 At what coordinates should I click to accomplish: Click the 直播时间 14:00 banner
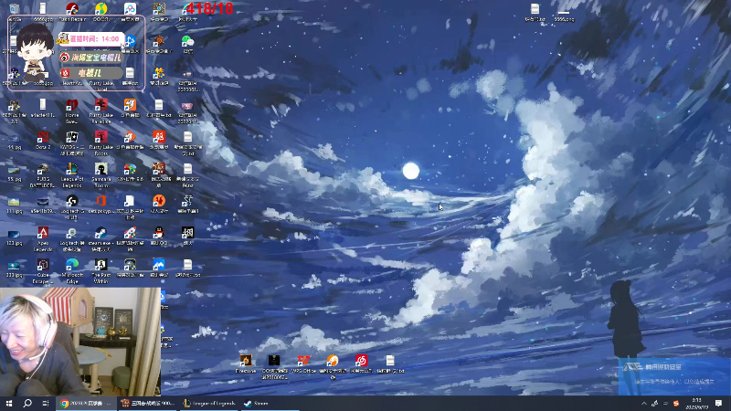tap(91, 39)
